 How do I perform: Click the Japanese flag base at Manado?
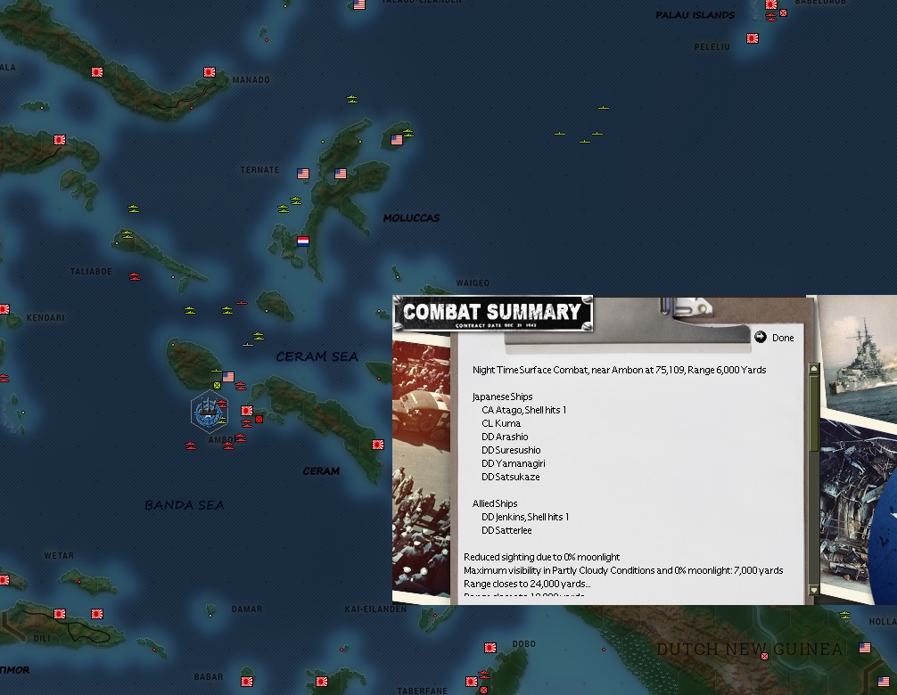[x=210, y=72]
